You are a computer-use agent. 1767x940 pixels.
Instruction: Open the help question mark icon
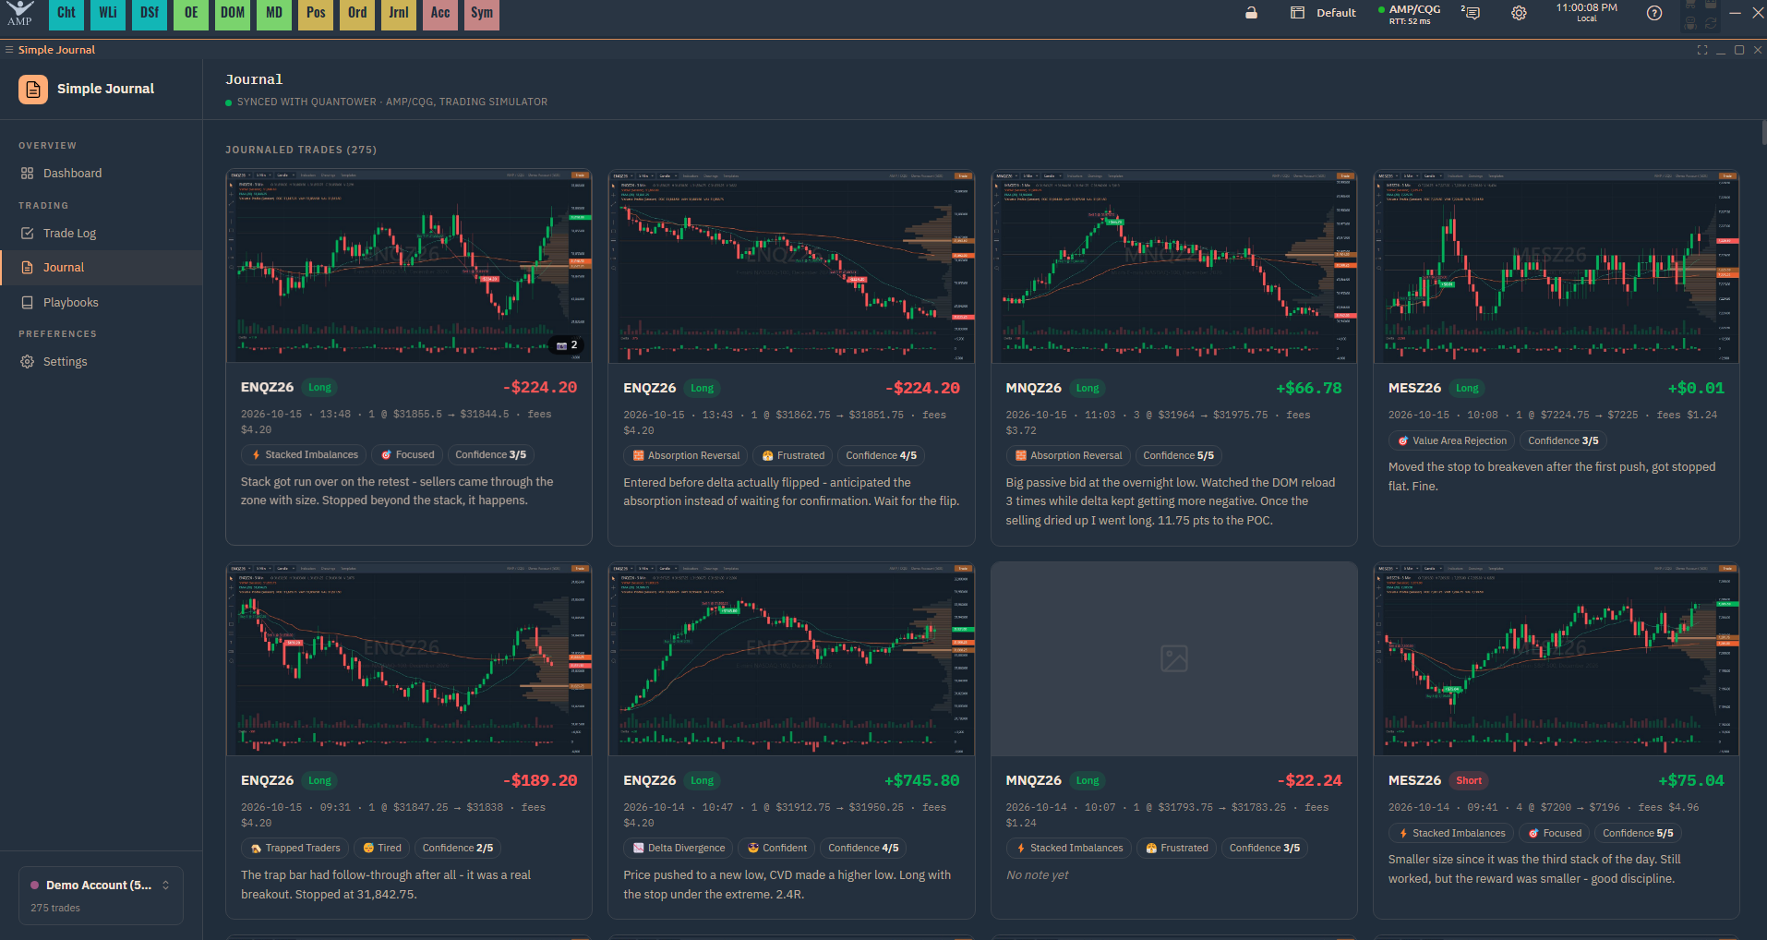pyautogui.click(x=1654, y=13)
